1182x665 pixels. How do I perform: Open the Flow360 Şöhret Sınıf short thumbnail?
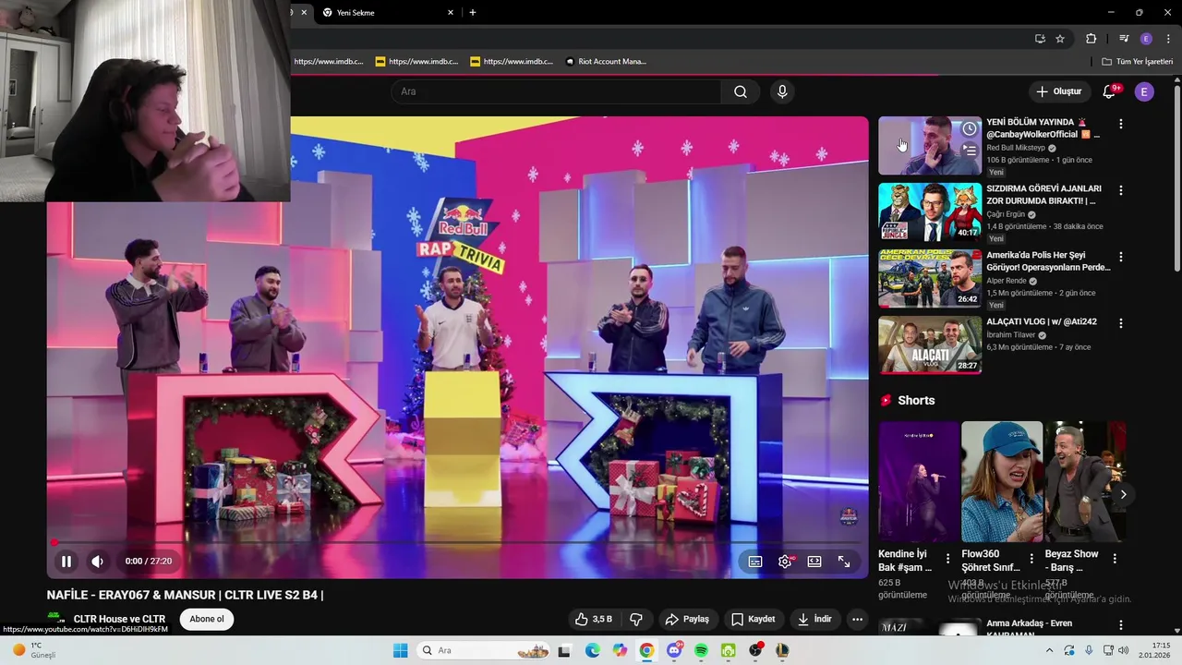pyautogui.click(x=1002, y=482)
